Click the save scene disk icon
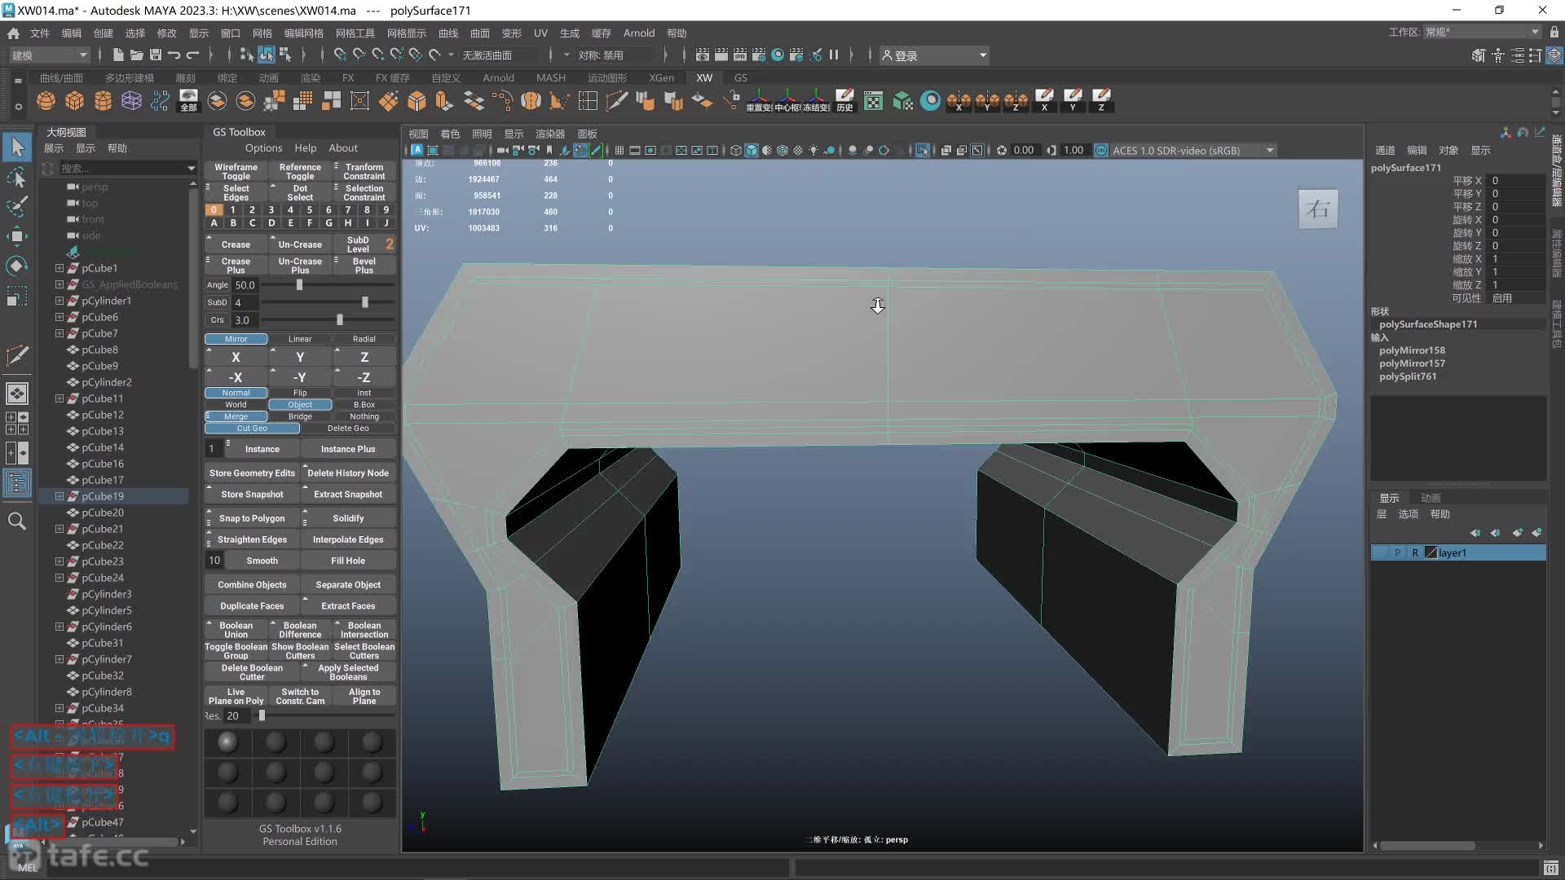 click(x=156, y=55)
